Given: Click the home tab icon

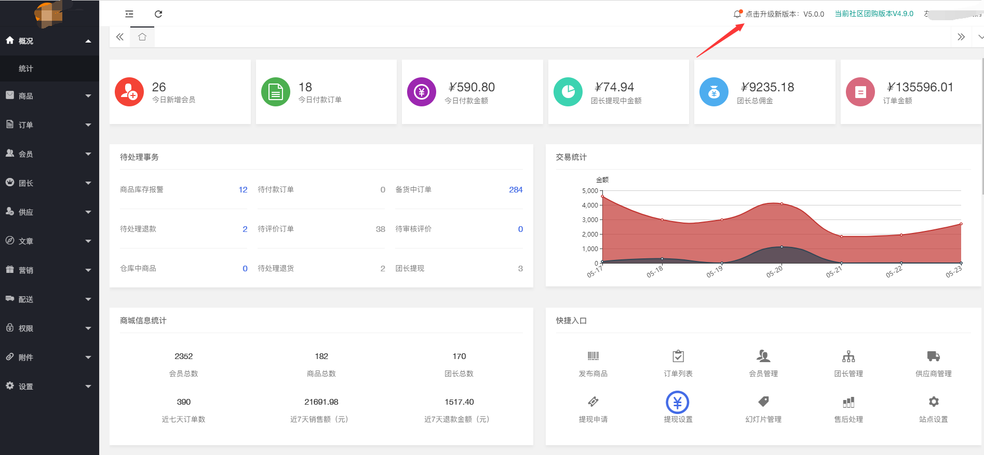Looking at the screenshot, I should [142, 37].
